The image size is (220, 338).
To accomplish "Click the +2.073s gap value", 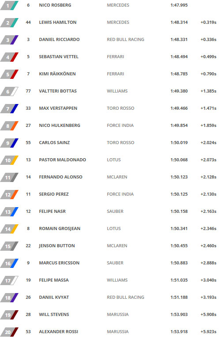I will (x=209, y=160).
